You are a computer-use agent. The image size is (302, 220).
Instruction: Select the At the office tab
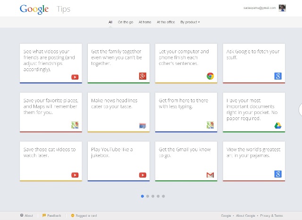pyautogui.click(x=166, y=22)
